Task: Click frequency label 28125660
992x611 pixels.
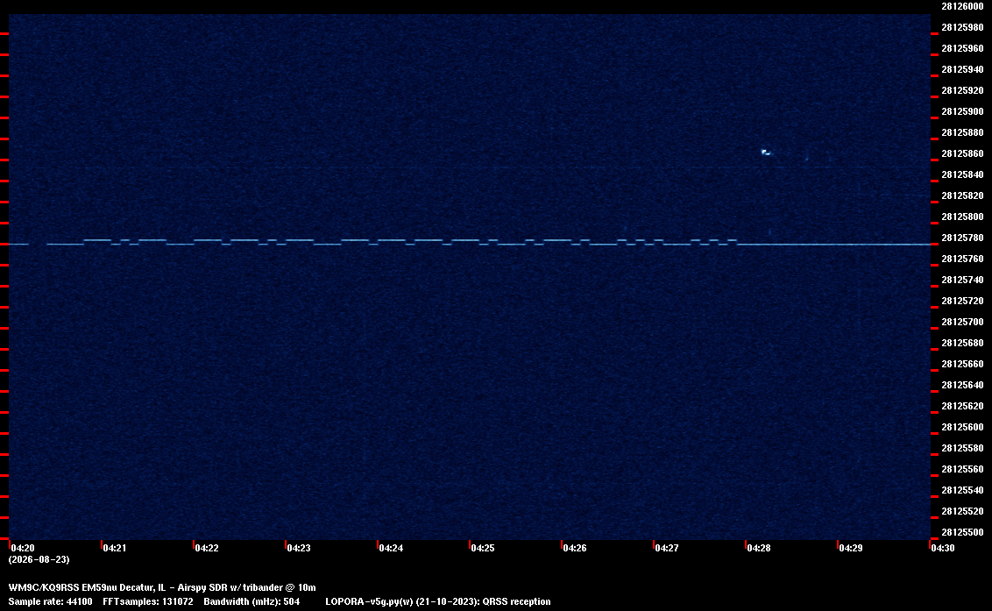Action: 962,364
